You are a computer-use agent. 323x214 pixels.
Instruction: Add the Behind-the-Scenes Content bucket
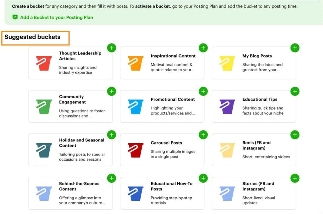coord(111,178)
